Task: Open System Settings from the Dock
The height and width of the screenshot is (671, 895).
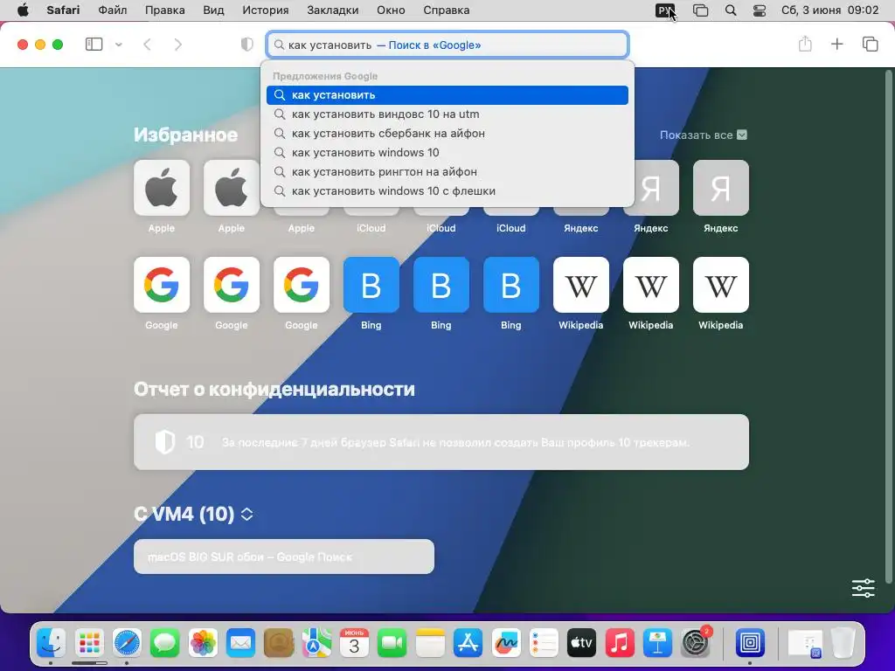Action: 695,644
